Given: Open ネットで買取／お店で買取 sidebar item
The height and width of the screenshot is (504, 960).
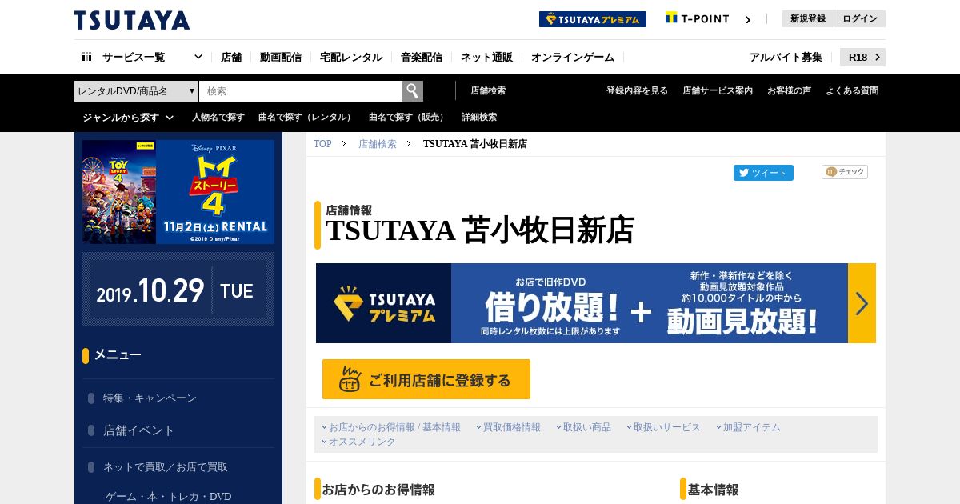Looking at the screenshot, I should tap(166, 467).
